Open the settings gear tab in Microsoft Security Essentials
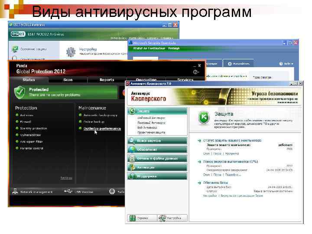This screenshot has width=312, height=234. (238, 64)
